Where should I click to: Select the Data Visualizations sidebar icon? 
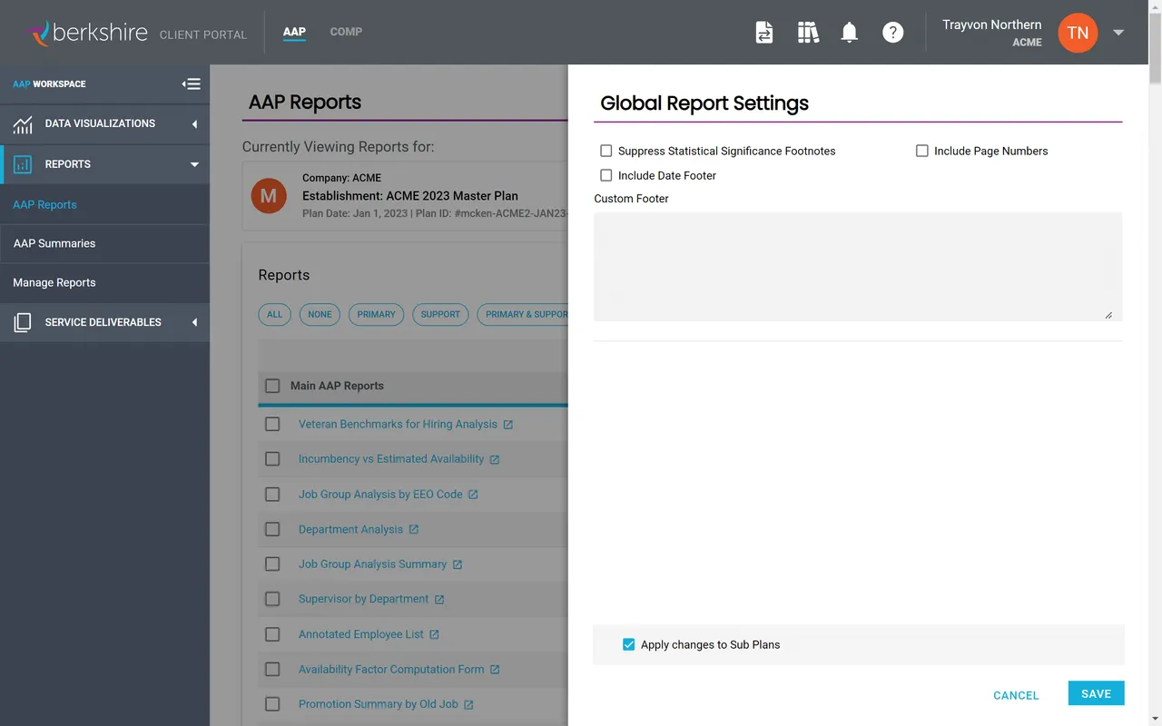pyautogui.click(x=22, y=123)
